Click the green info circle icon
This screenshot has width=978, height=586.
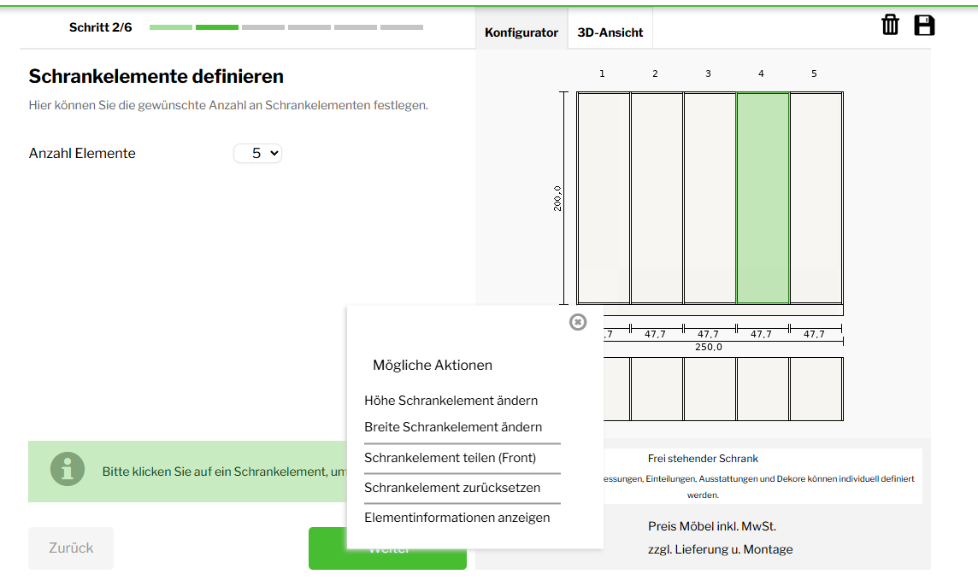[x=68, y=469]
